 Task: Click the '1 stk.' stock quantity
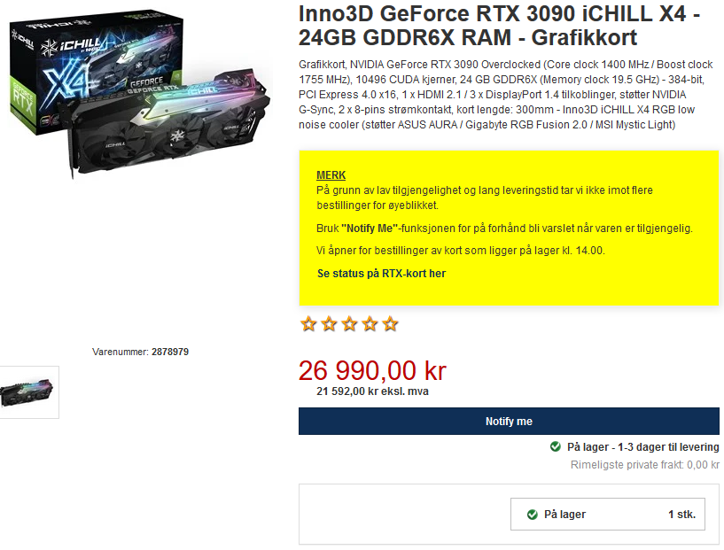681,515
